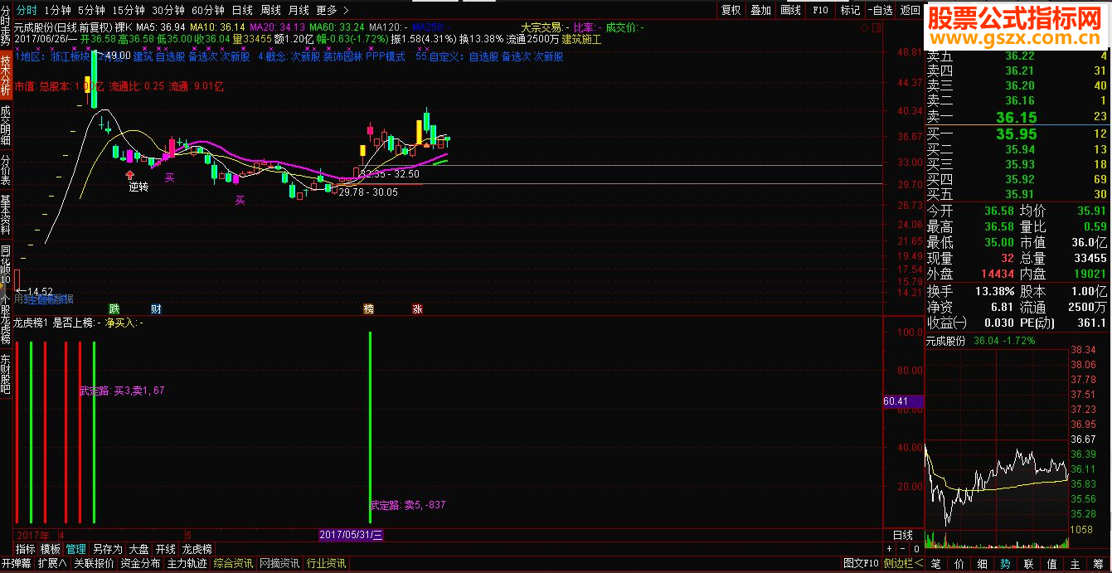The image size is (1112, 573).
Task: Click the 大盘 market tab
Action: [139, 549]
